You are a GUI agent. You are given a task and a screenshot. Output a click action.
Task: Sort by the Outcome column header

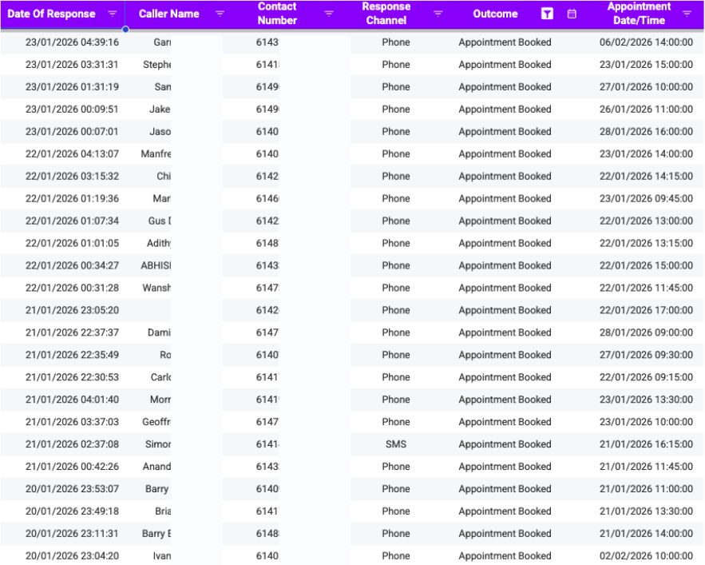click(x=495, y=14)
